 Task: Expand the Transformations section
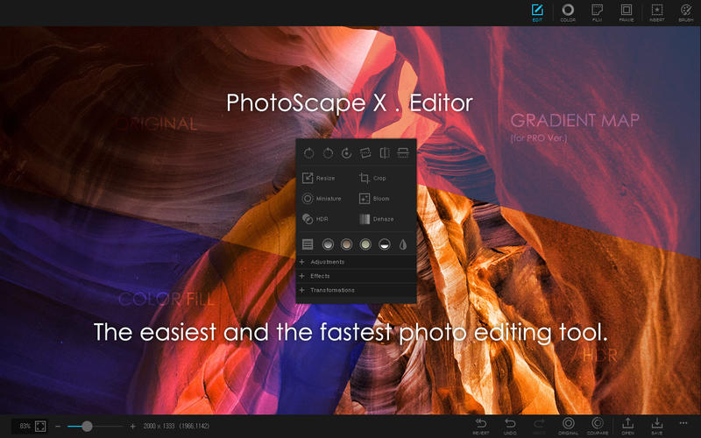point(357,291)
